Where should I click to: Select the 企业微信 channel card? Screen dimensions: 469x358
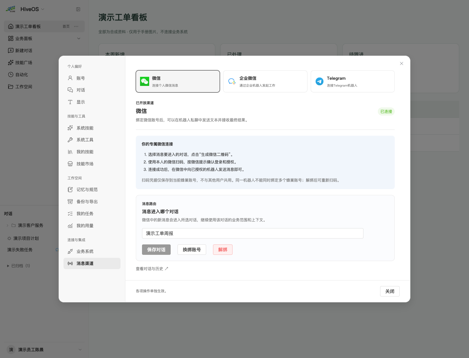(265, 81)
